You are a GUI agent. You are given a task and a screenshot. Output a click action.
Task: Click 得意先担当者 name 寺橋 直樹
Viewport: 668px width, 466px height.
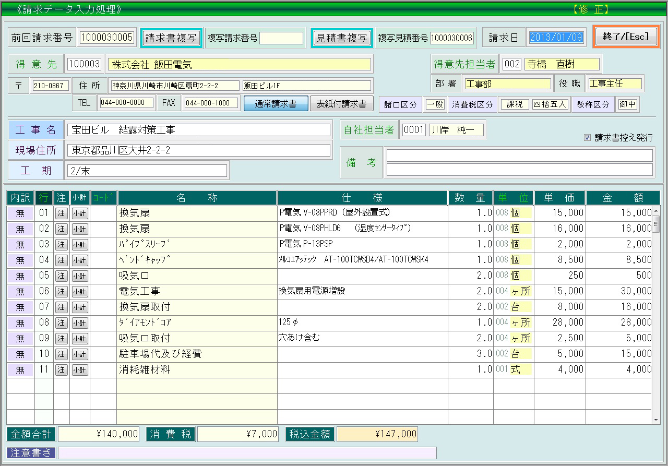[562, 64]
